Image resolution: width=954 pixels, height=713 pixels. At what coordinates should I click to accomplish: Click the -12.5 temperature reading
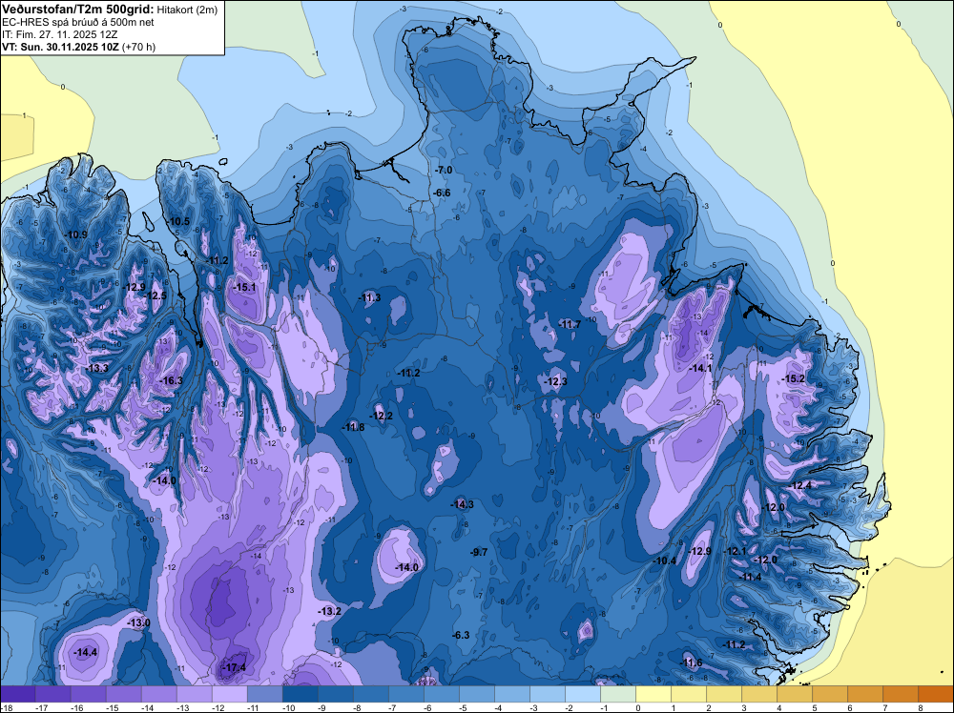point(156,295)
